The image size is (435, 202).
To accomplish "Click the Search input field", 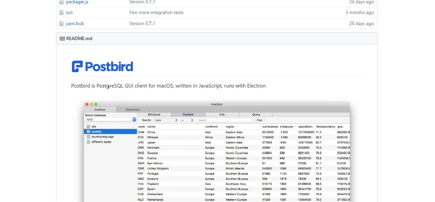I will [x=224, y=120].
